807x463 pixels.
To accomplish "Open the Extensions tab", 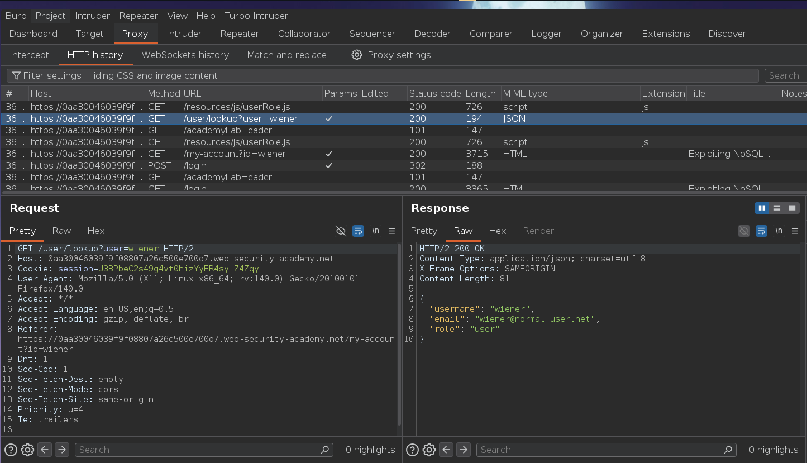I will pos(666,34).
